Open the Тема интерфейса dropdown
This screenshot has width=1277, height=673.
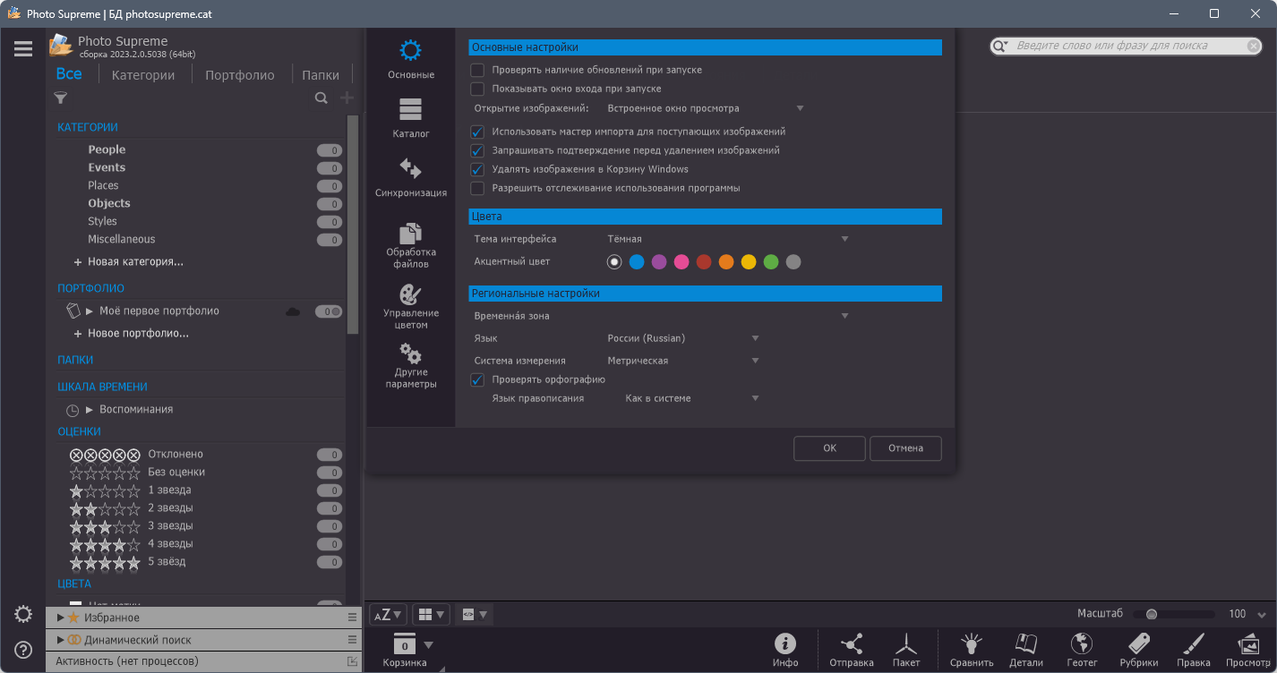click(x=728, y=239)
